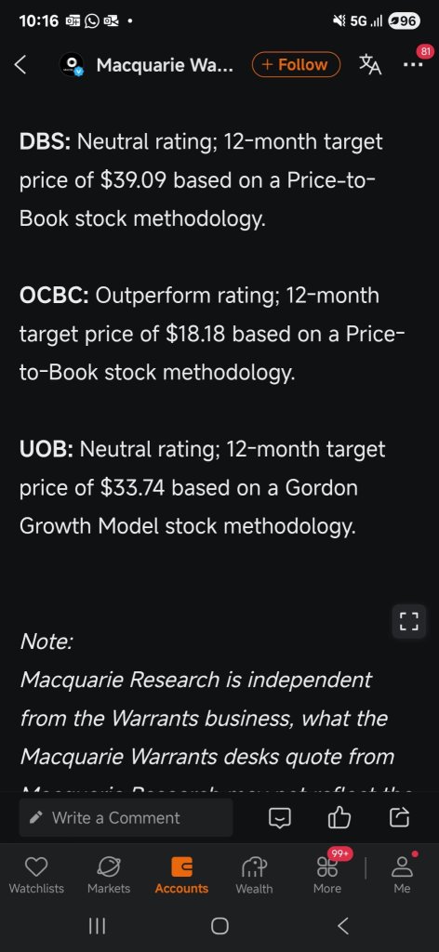Open the three-dot more options menu
439x952 pixels.
tap(413, 64)
